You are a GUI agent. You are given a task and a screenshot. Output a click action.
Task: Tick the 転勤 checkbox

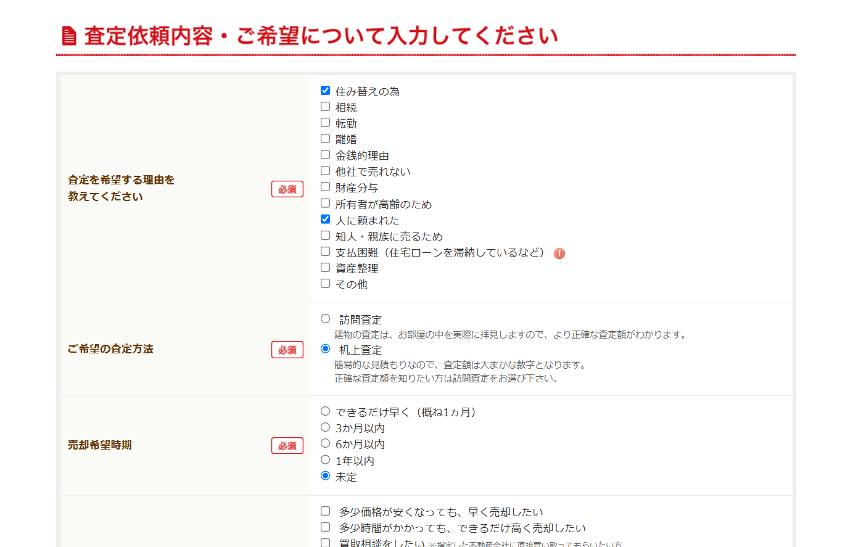coord(325,123)
